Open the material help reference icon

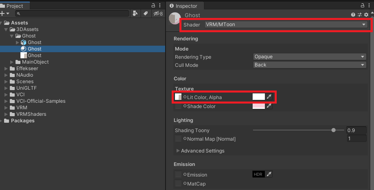353,15
